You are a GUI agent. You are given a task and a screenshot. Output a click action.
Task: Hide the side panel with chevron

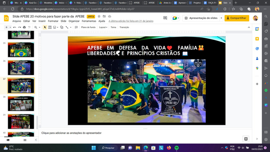coord(257,139)
